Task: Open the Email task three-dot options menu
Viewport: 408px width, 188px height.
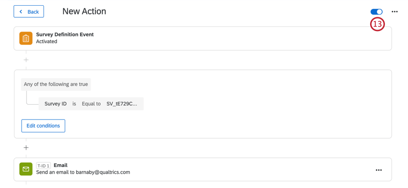Action: tap(379, 170)
